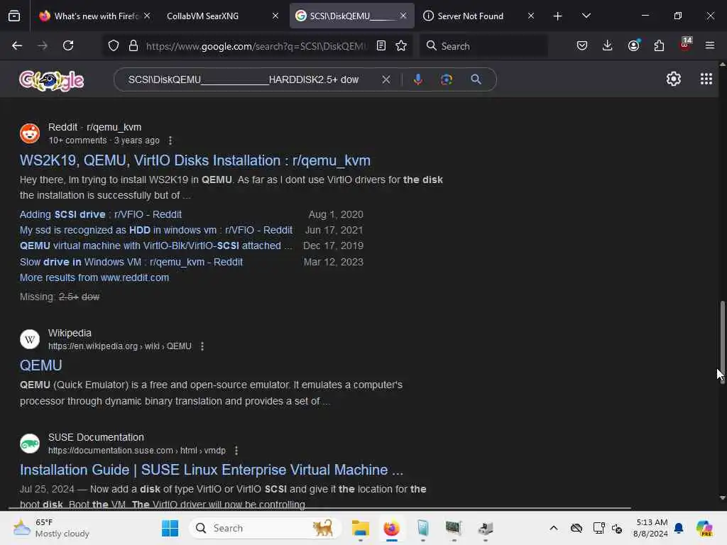The width and height of the screenshot is (727, 545).
Task: Open My ssd is recognized as HDD link
Action: pyautogui.click(x=155, y=230)
